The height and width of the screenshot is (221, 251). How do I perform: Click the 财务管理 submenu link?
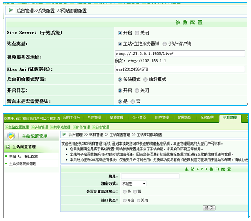pyautogui.click(x=83, y=127)
